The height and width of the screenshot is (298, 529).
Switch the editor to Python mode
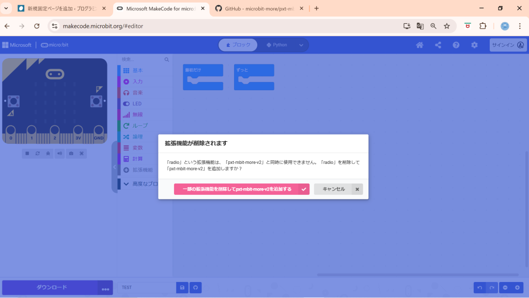click(277, 45)
